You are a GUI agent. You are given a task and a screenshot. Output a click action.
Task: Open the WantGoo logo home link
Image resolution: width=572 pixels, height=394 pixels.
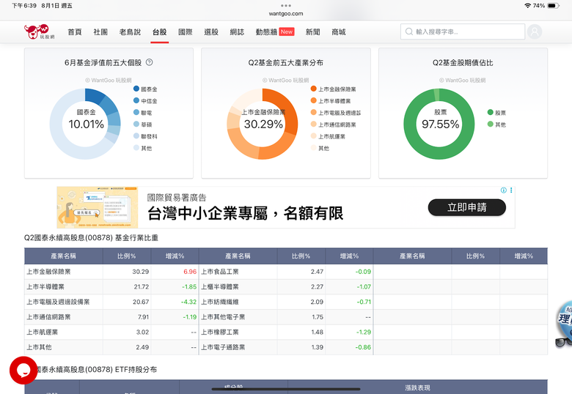point(39,31)
